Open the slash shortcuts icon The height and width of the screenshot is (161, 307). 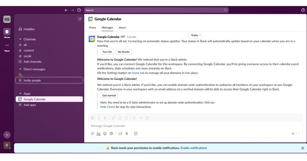click(136, 133)
